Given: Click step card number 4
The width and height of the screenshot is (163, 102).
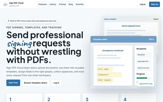Looking at the screenshot, I should [x=139, y=98].
